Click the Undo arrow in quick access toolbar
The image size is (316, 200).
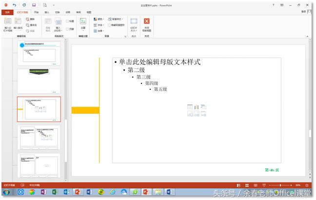14,5
